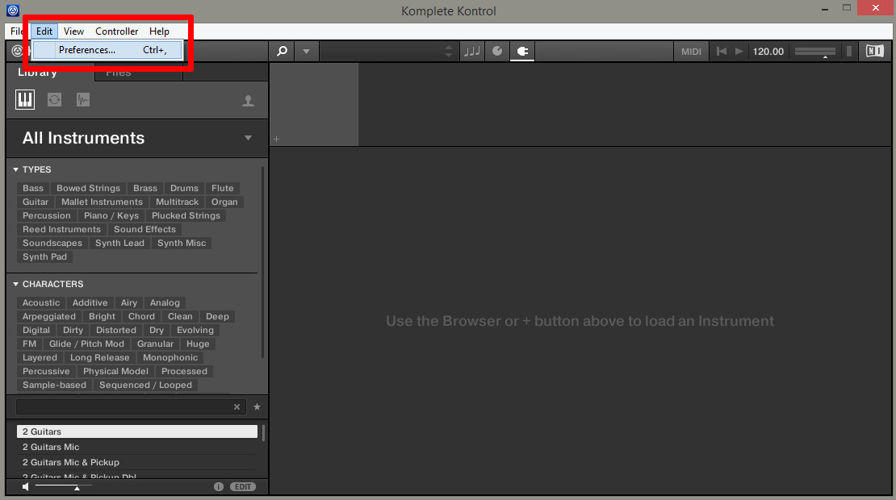Image resolution: width=896 pixels, height=500 pixels.
Task: Adjust the master volume slider in header
Action: click(815, 52)
